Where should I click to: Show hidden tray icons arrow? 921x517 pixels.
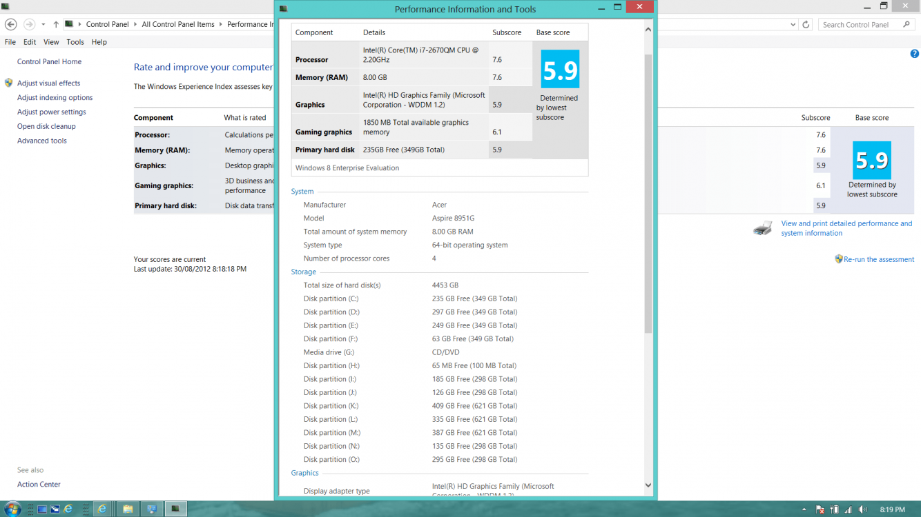click(805, 509)
